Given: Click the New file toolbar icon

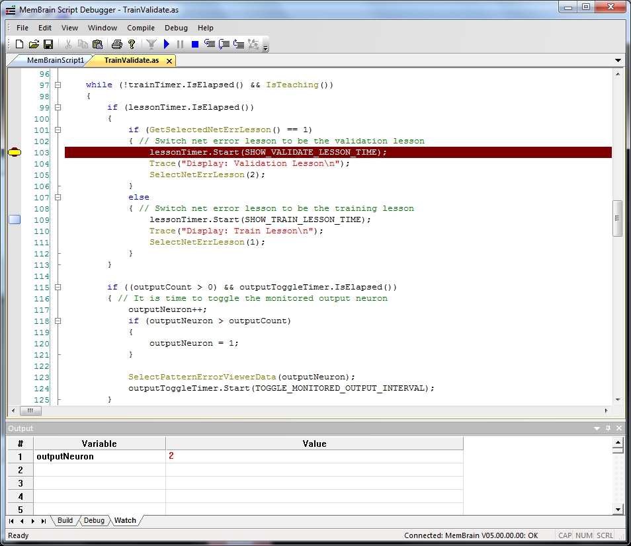Looking at the screenshot, I should tap(19, 44).
